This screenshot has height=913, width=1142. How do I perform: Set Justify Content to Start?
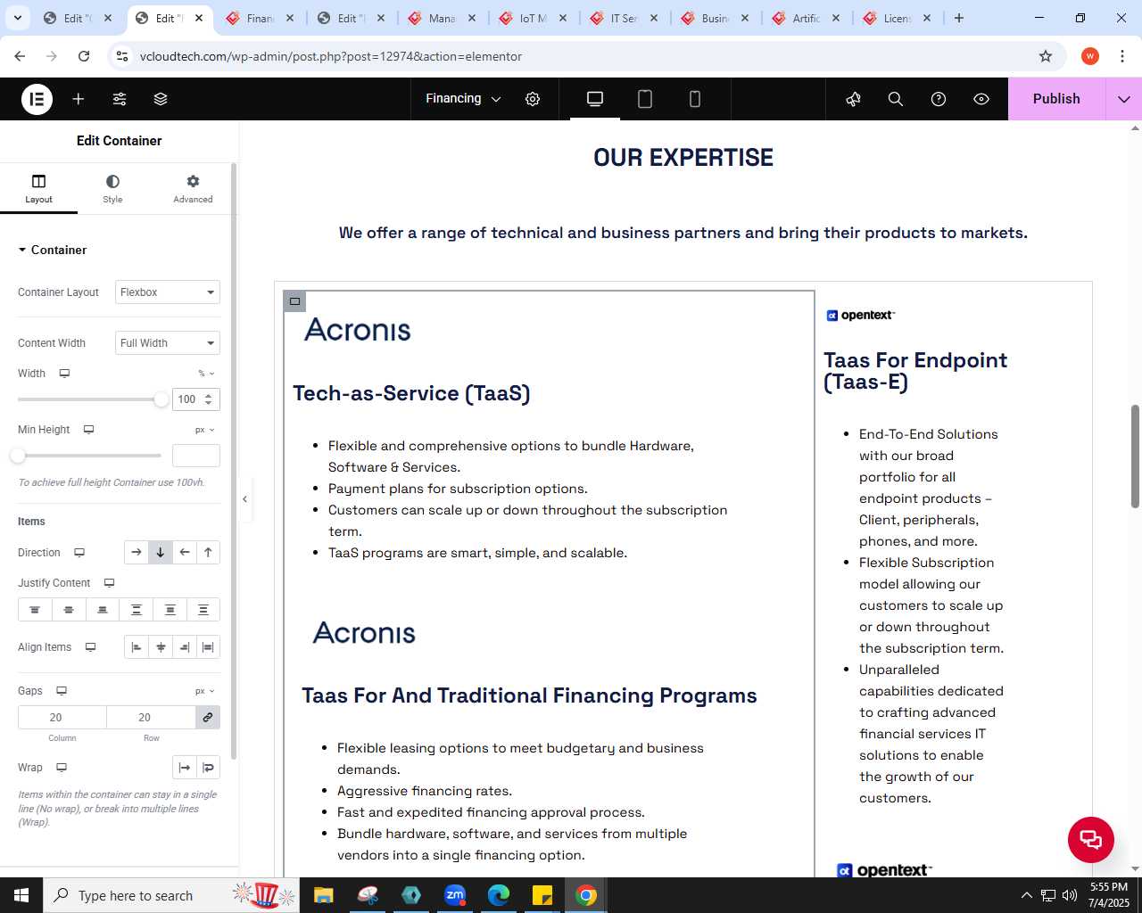coord(35,610)
